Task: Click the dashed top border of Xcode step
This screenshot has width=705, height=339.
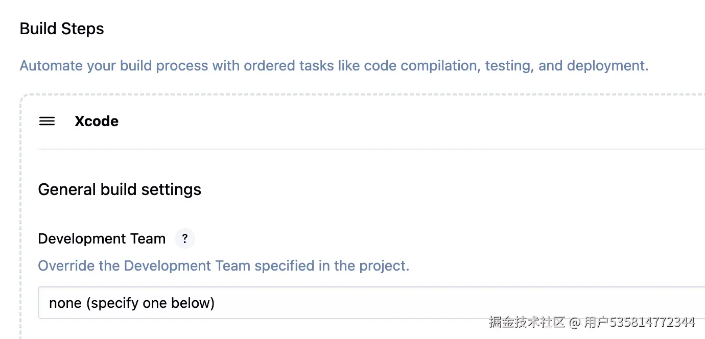Action: point(358,94)
